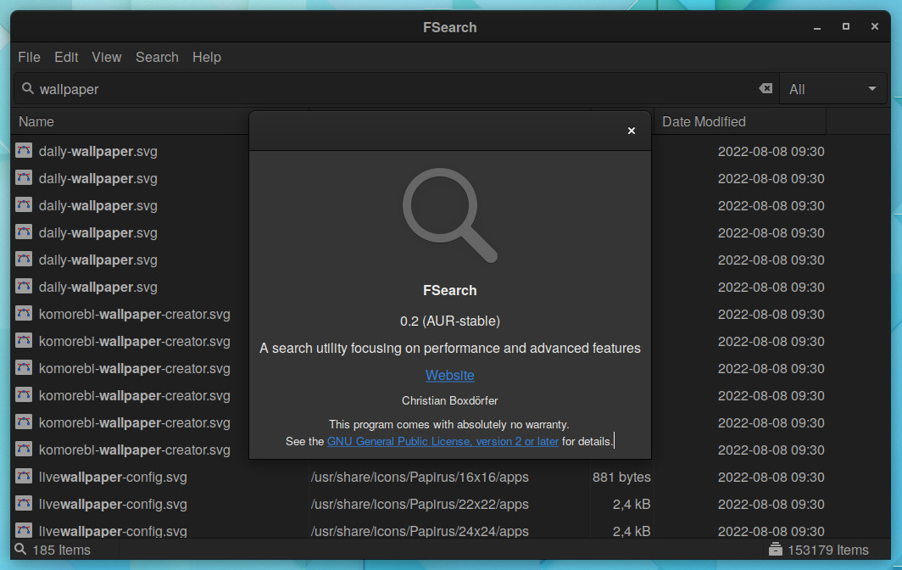Open the Edit menu

point(66,57)
